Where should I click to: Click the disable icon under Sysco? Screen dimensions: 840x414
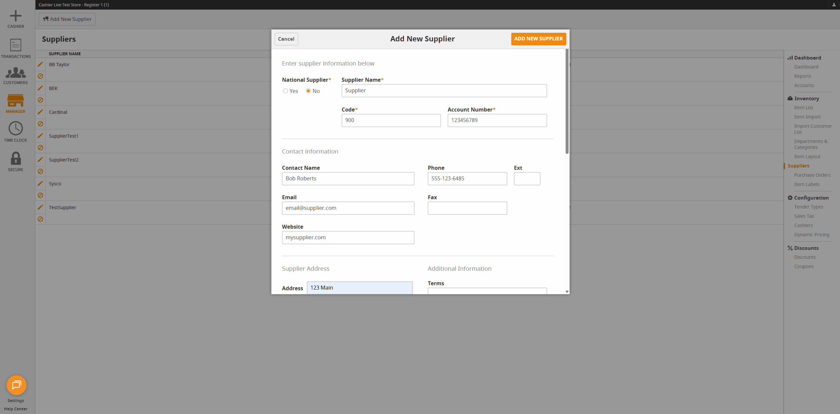40,195
